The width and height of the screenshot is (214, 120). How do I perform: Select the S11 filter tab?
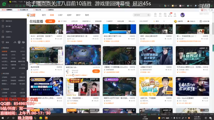(x=63, y=21)
